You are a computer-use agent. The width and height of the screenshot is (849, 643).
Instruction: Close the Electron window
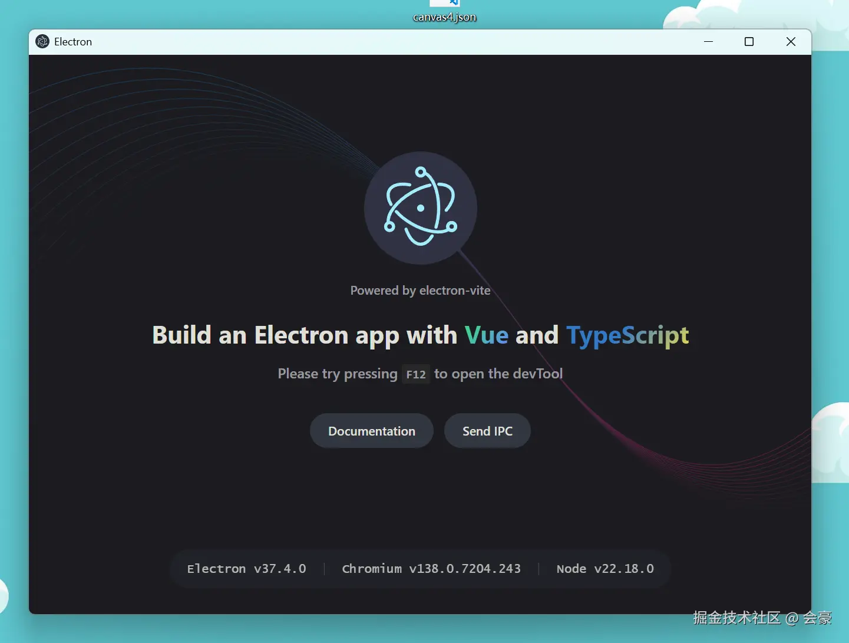[x=791, y=41]
